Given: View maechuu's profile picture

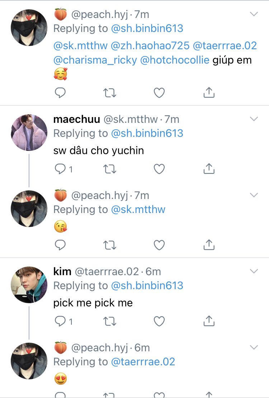Looking at the screenshot, I should click(29, 132).
